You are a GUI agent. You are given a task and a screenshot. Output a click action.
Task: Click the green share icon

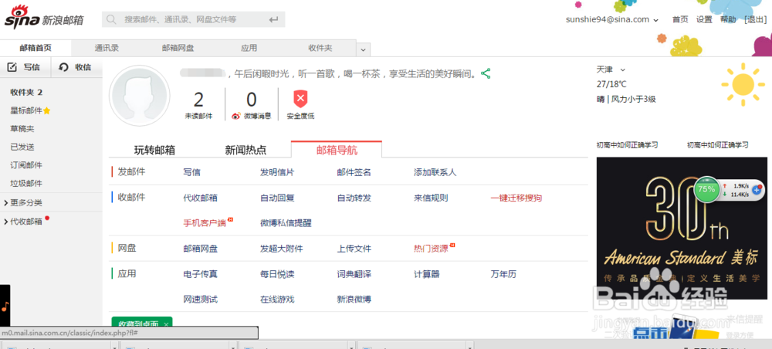[x=486, y=74]
